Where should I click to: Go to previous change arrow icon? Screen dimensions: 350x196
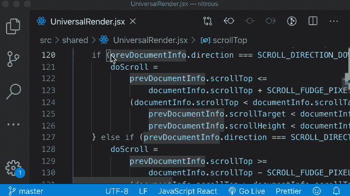(229, 21)
